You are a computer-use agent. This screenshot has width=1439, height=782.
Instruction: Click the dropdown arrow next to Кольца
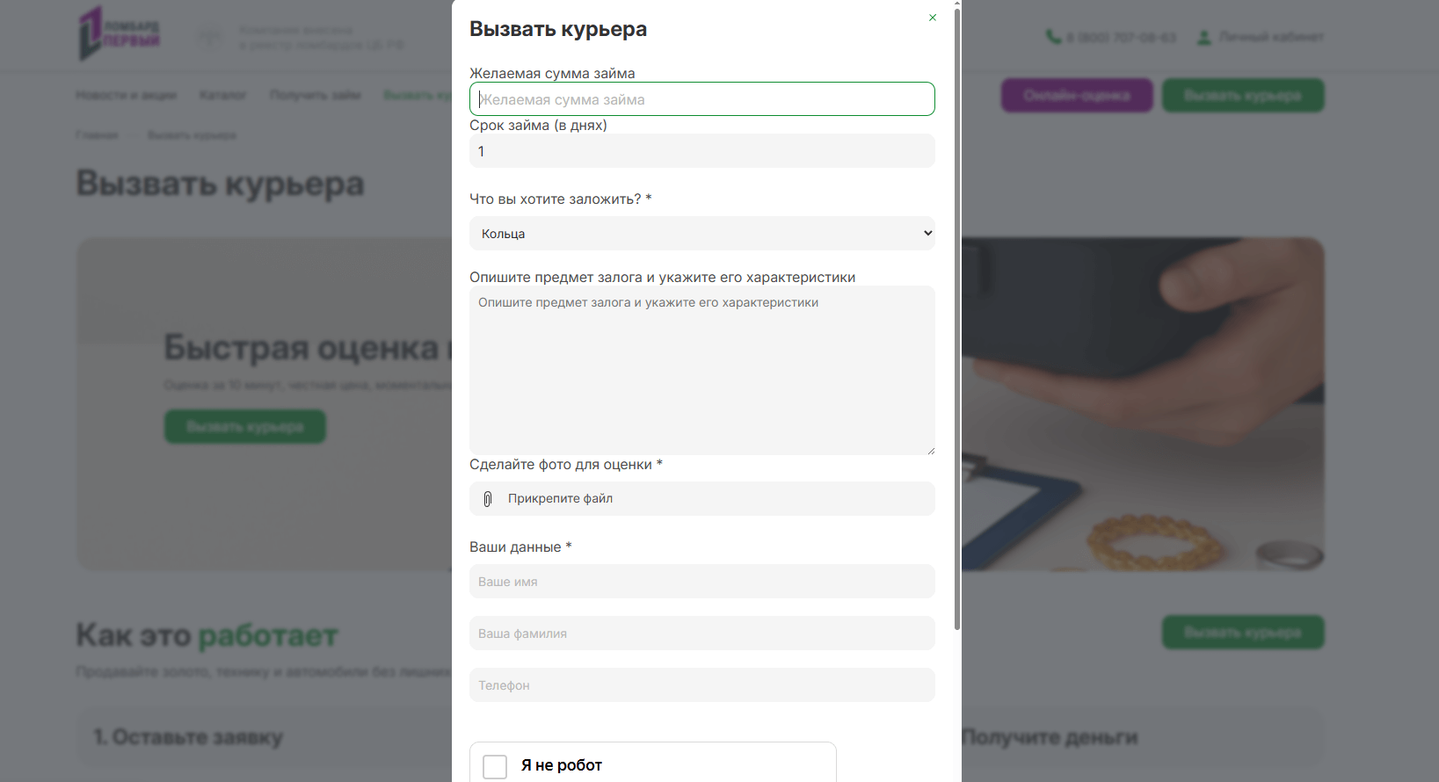click(927, 234)
